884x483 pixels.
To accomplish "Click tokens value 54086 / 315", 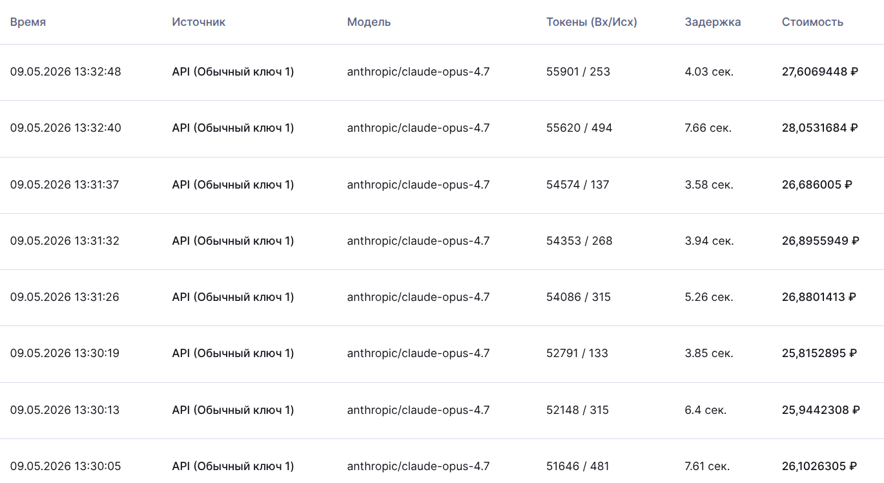I will [x=579, y=297].
